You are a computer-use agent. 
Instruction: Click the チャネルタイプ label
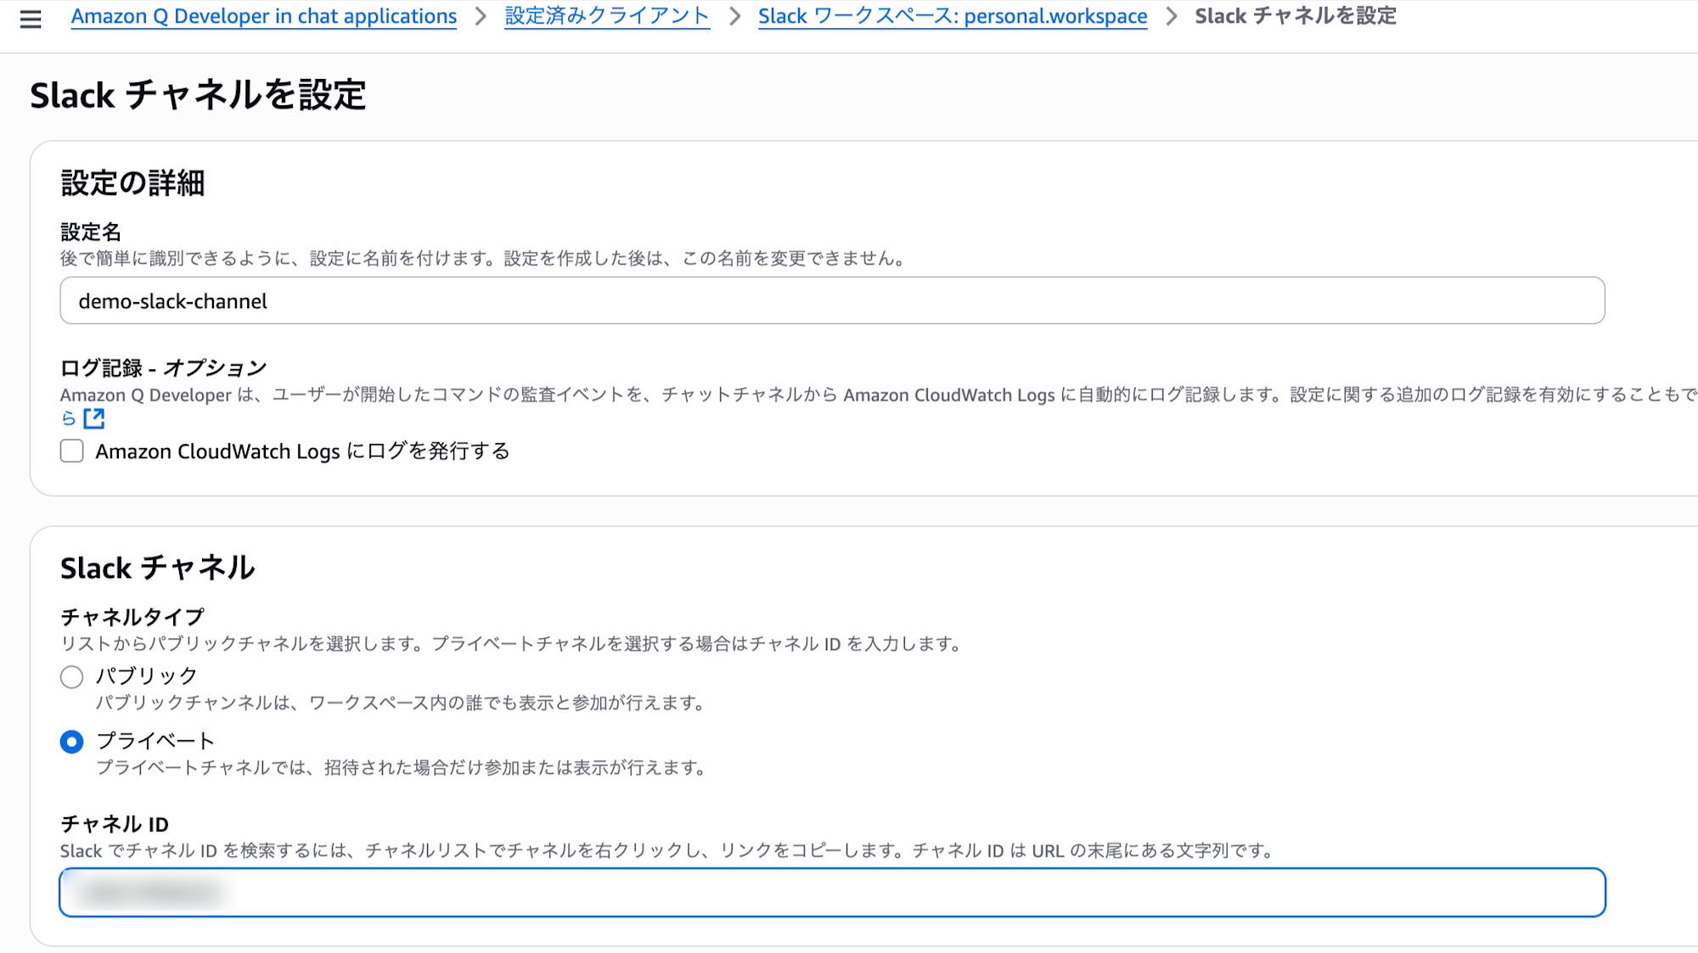(x=132, y=617)
